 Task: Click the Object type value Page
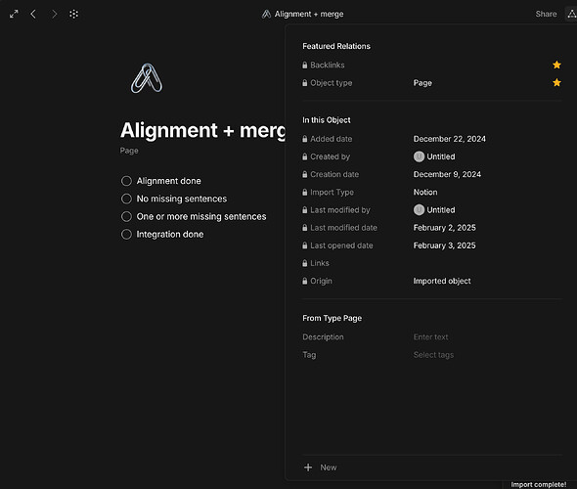pos(422,83)
